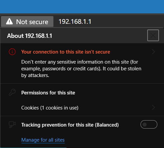Click the Not secure badge
Viewport: 164px width, 148px height.
click(27, 21)
